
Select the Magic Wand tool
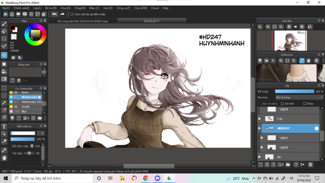[4, 103]
